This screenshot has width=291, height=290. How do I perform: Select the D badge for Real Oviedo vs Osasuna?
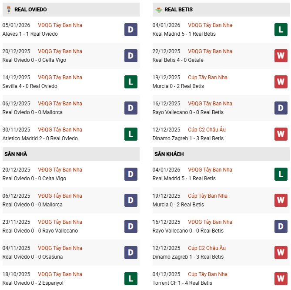click(x=131, y=253)
